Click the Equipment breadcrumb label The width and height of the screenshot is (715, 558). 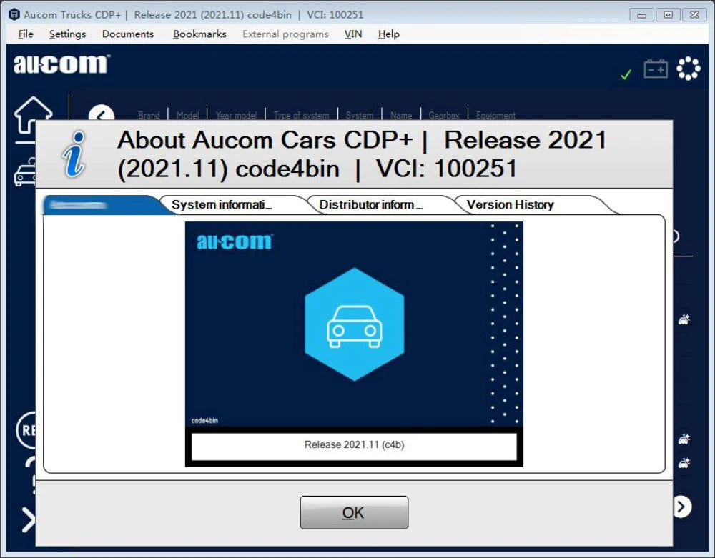495,115
